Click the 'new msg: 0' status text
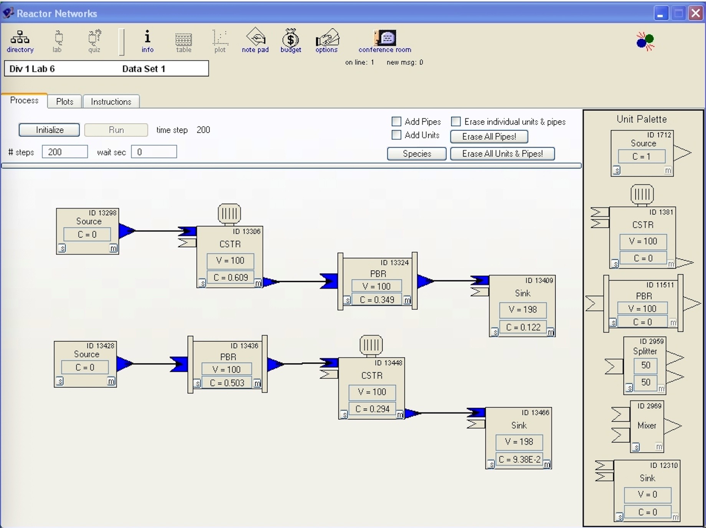The image size is (706, 528). [405, 62]
